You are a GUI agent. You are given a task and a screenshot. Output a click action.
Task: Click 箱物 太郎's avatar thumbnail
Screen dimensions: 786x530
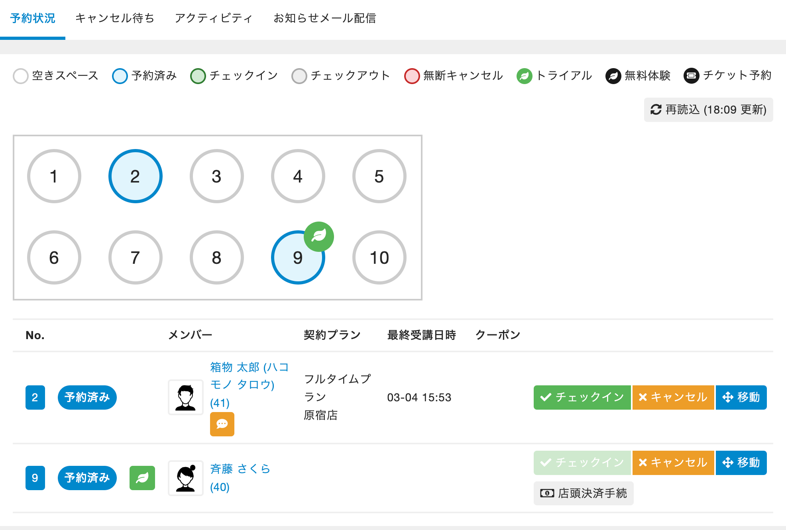click(x=186, y=397)
